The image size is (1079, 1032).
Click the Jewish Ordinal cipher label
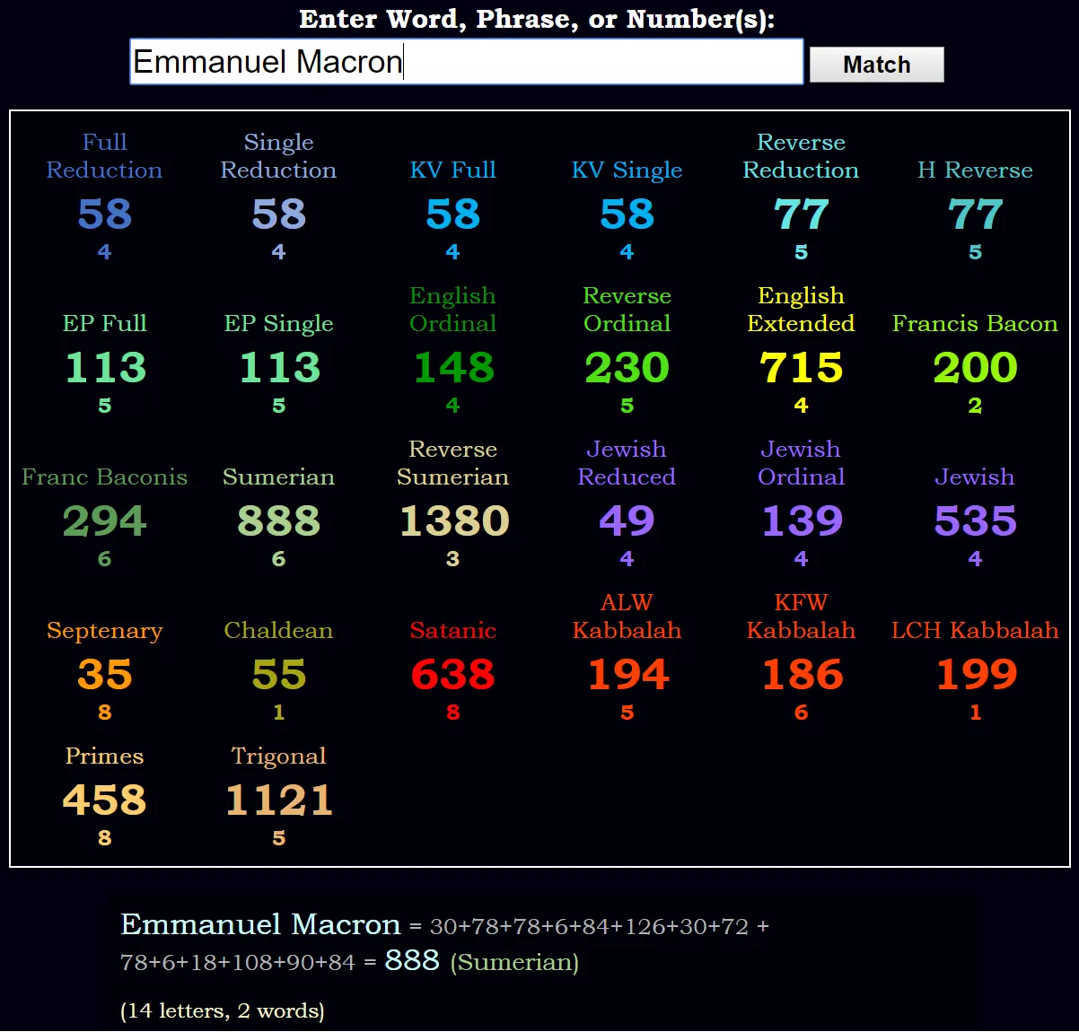(x=801, y=463)
